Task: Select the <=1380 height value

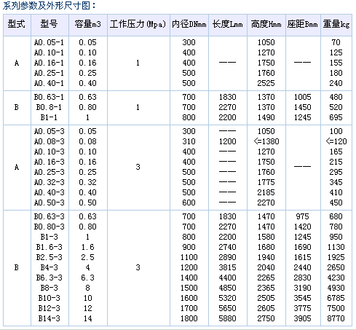Action: (x=266, y=141)
